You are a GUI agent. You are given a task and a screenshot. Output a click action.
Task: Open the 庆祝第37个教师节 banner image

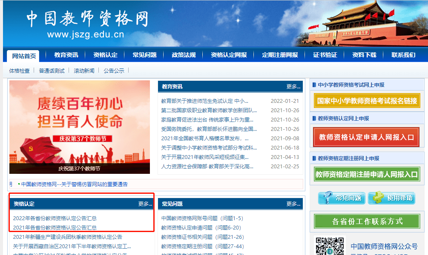pos(80,127)
